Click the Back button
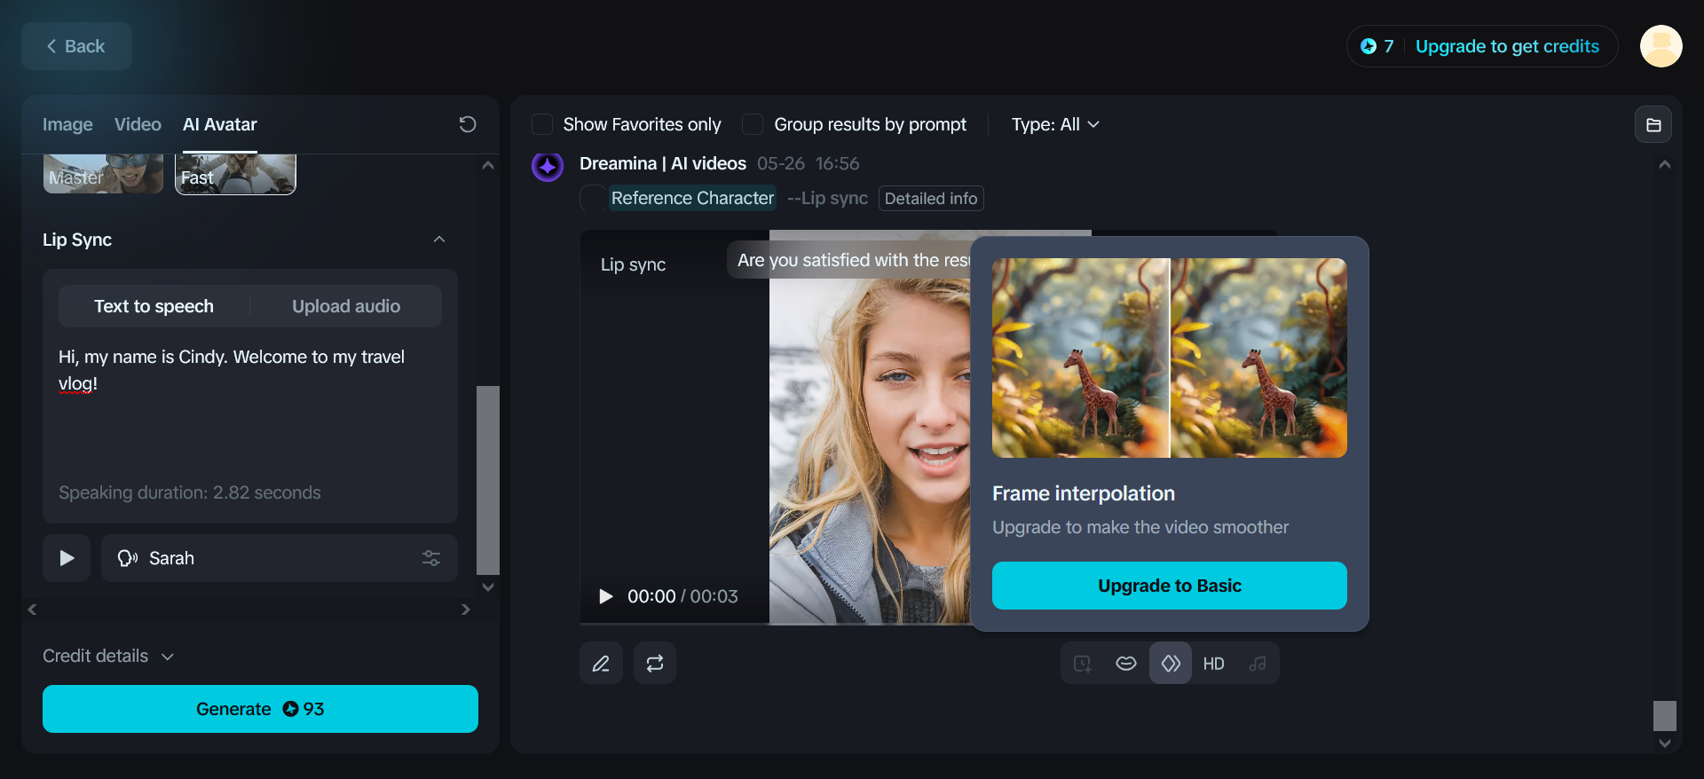 click(x=76, y=46)
